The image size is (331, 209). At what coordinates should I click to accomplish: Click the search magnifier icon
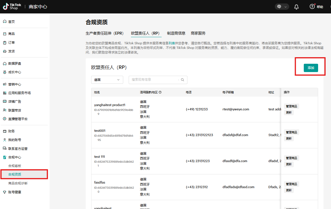click(183, 80)
